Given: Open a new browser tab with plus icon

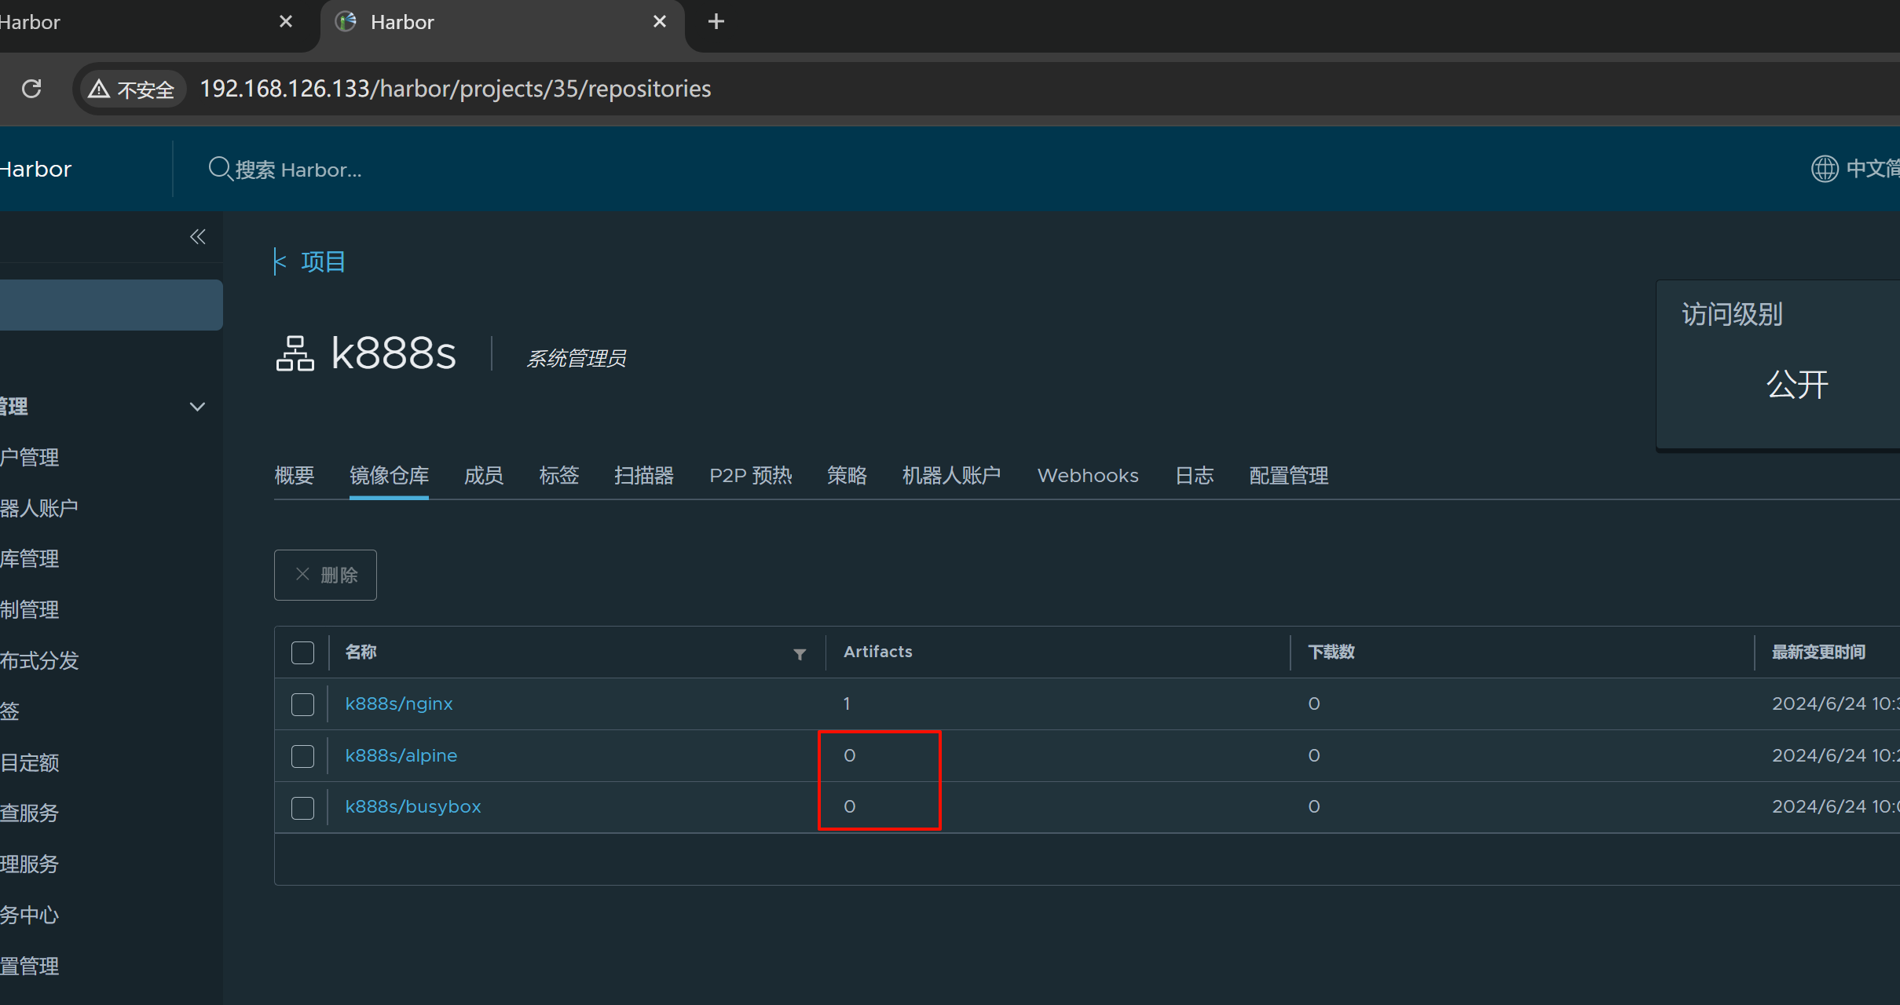Looking at the screenshot, I should (x=716, y=22).
